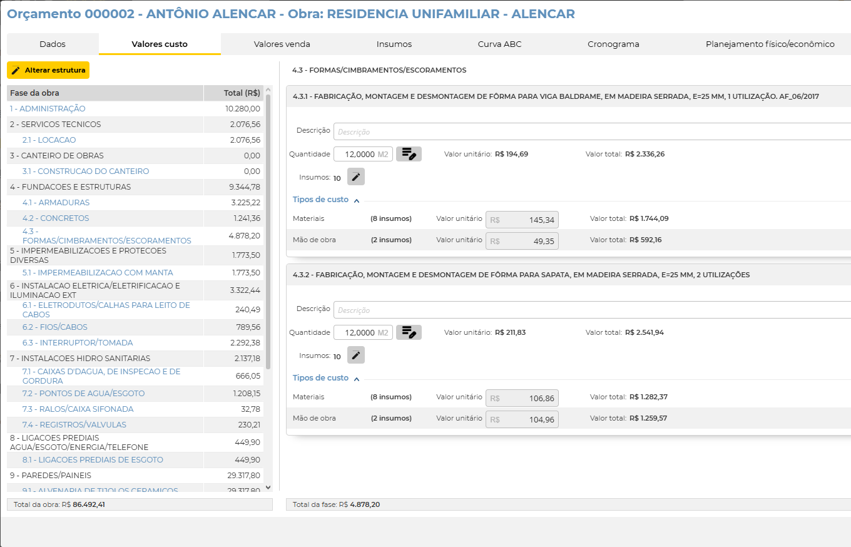Click the Alterar estrutura button
The height and width of the screenshot is (547, 851).
pyautogui.click(x=48, y=70)
